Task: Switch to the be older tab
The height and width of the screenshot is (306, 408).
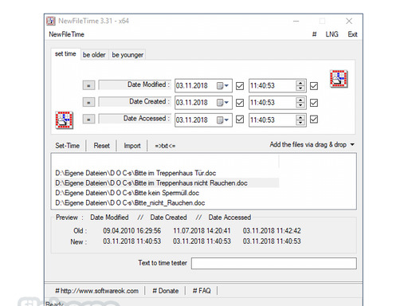Action: 94,55
